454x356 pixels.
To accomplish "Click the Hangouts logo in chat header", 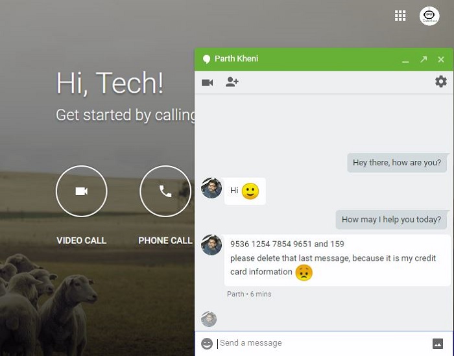I will (206, 60).
